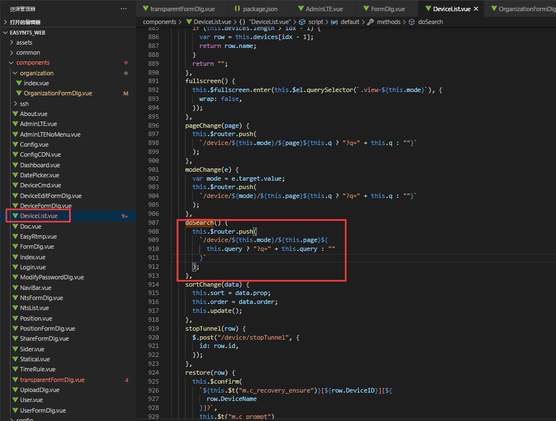Screen dimensions: 556x421
Task: Click the Vue icon beside PositionFormDlg.vue
Action: point(15,328)
